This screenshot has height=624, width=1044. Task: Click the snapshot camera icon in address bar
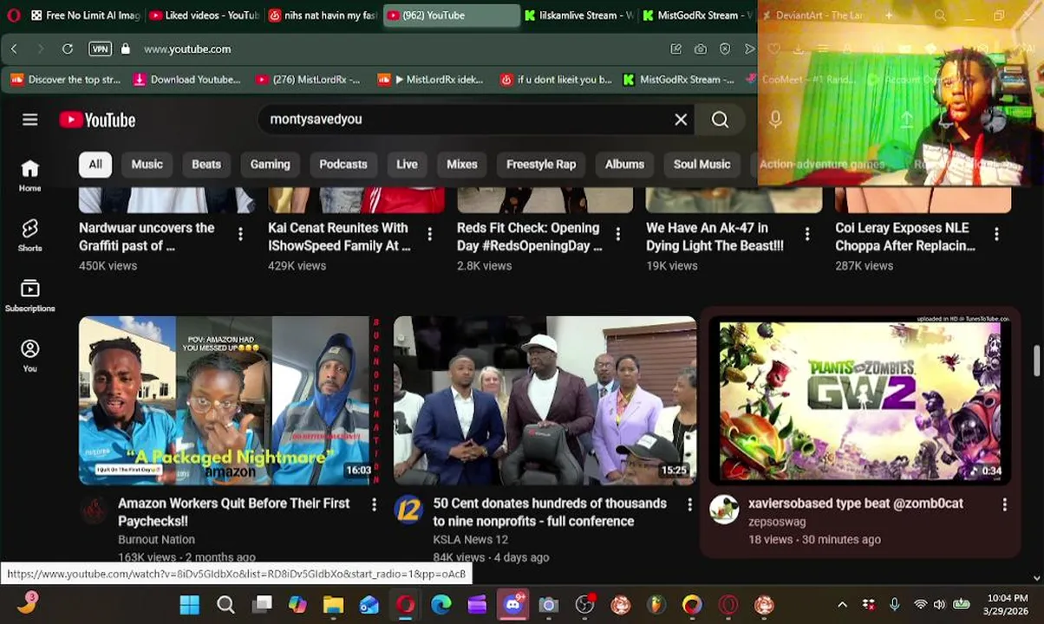[x=700, y=49]
